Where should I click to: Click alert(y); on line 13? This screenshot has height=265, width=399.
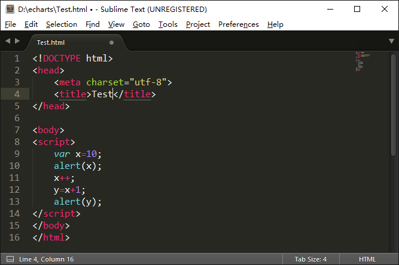click(78, 202)
